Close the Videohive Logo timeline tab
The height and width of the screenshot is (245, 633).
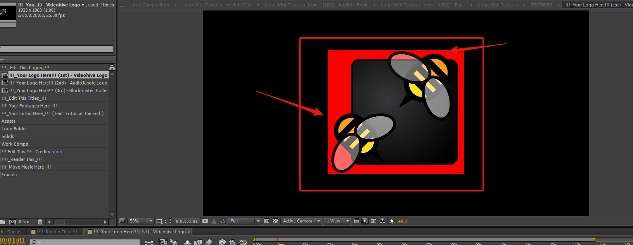pos(190,232)
